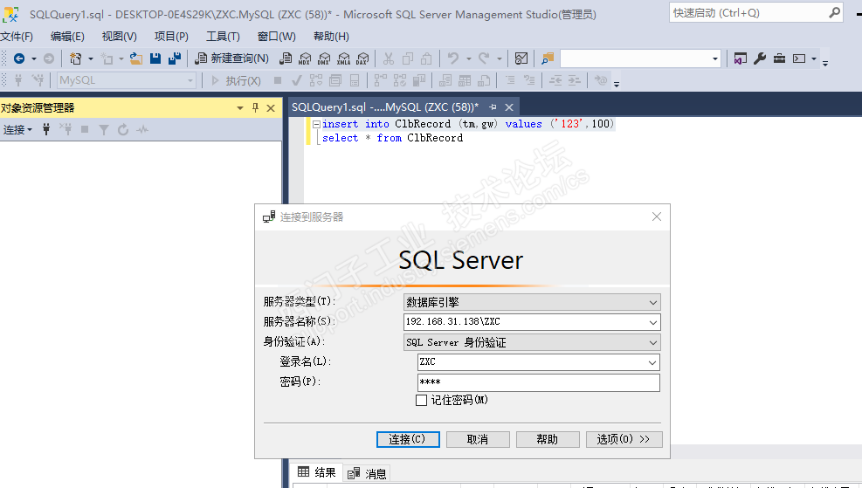Click the 新建查询(N) new query button
Image resolution: width=862 pixels, height=488 pixels.
pos(232,58)
